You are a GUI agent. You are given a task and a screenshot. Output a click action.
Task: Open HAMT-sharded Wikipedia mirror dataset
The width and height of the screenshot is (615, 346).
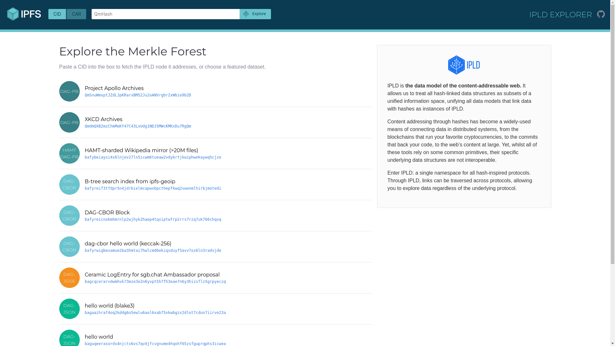(141, 150)
